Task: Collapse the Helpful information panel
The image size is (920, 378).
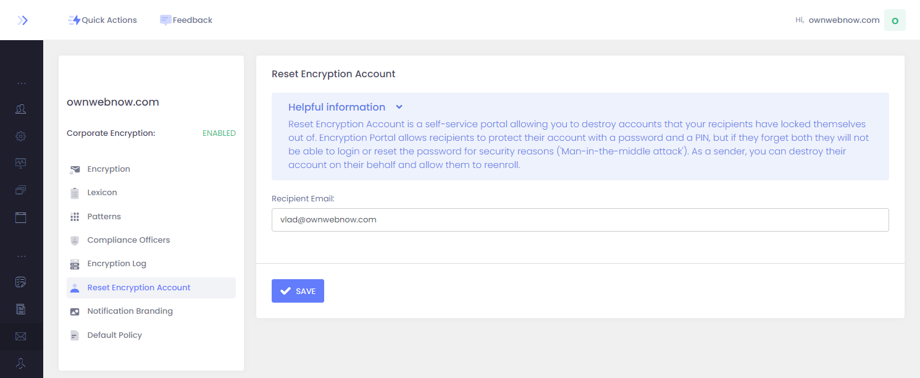Action: (x=399, y=107)
